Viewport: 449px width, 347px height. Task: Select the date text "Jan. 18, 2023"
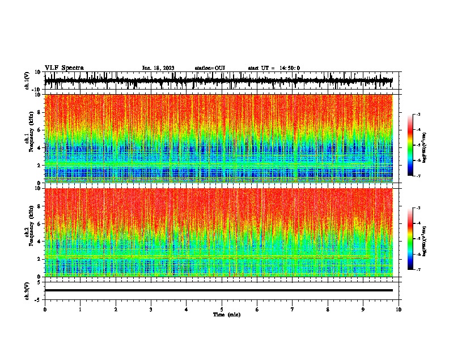click(x=158, y=68)
